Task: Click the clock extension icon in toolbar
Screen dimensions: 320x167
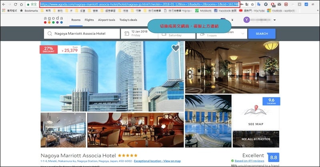Action: (x=266, y=4)
